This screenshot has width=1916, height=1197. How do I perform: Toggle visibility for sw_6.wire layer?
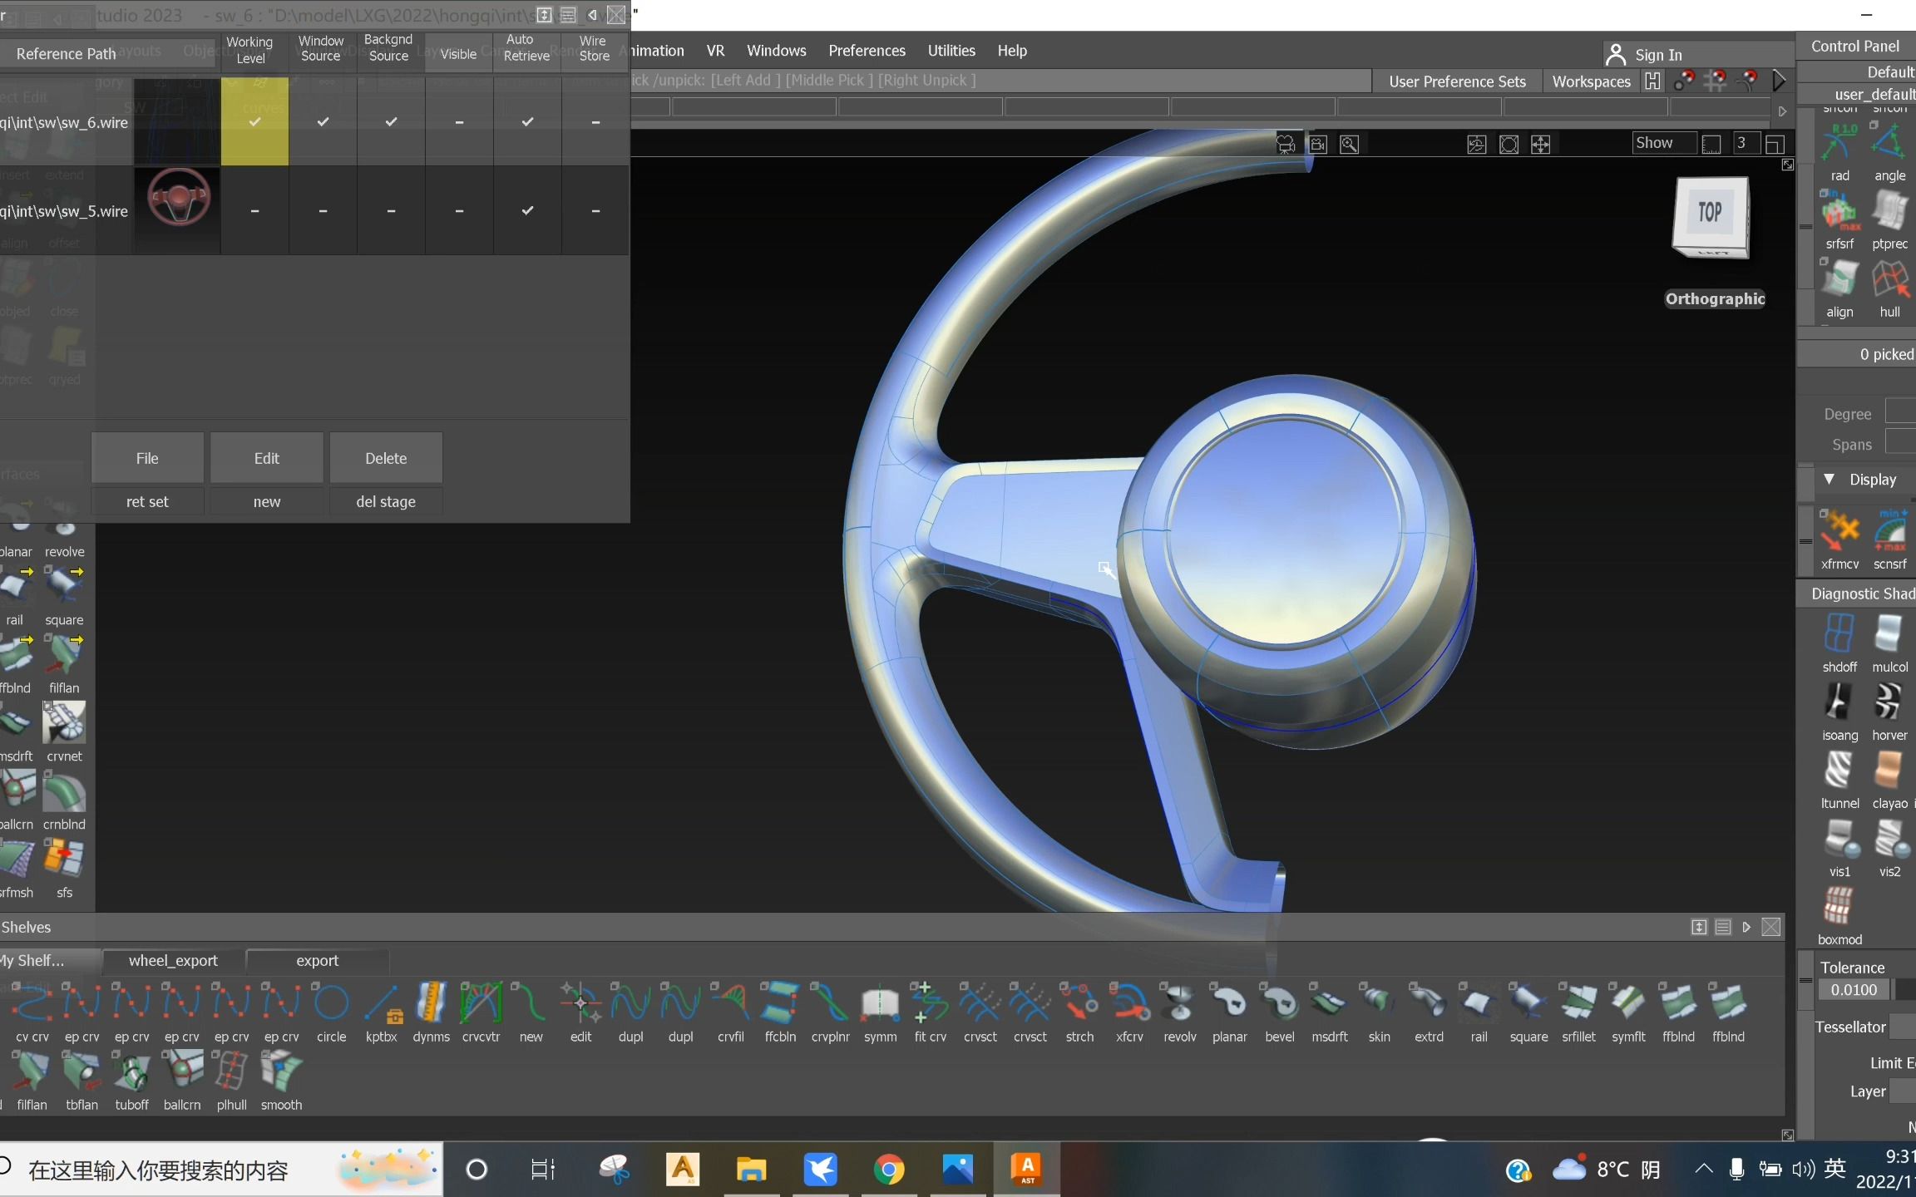click(x=458, y=121)
